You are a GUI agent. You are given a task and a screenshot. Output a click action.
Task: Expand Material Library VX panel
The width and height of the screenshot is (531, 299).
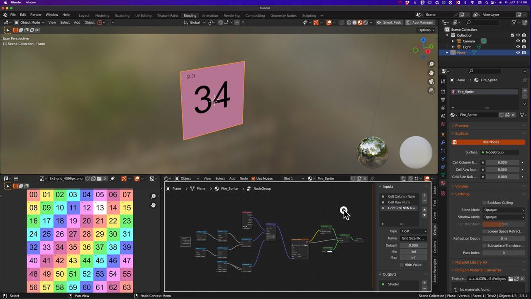coord(471,262)
